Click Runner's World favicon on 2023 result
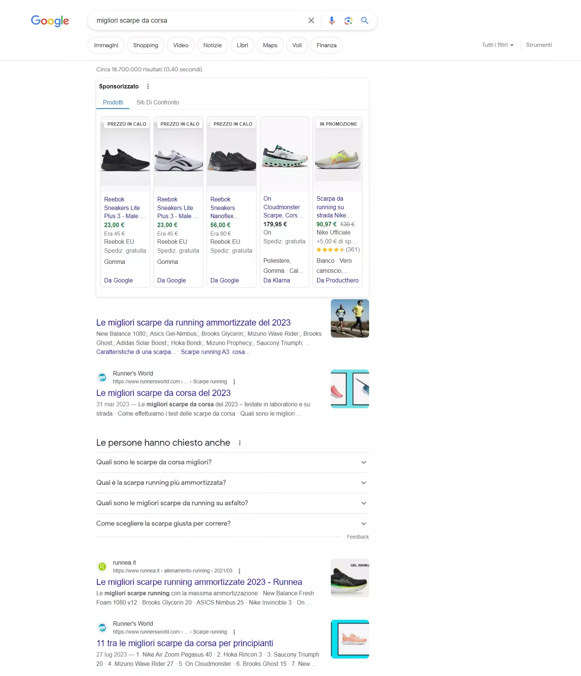Viewport: 581px width, 676px height. [102, 378]
